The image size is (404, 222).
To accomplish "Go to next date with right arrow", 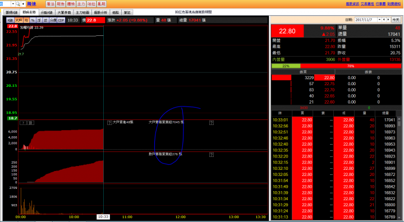I will pyautogui.click(x=388, y=20).
